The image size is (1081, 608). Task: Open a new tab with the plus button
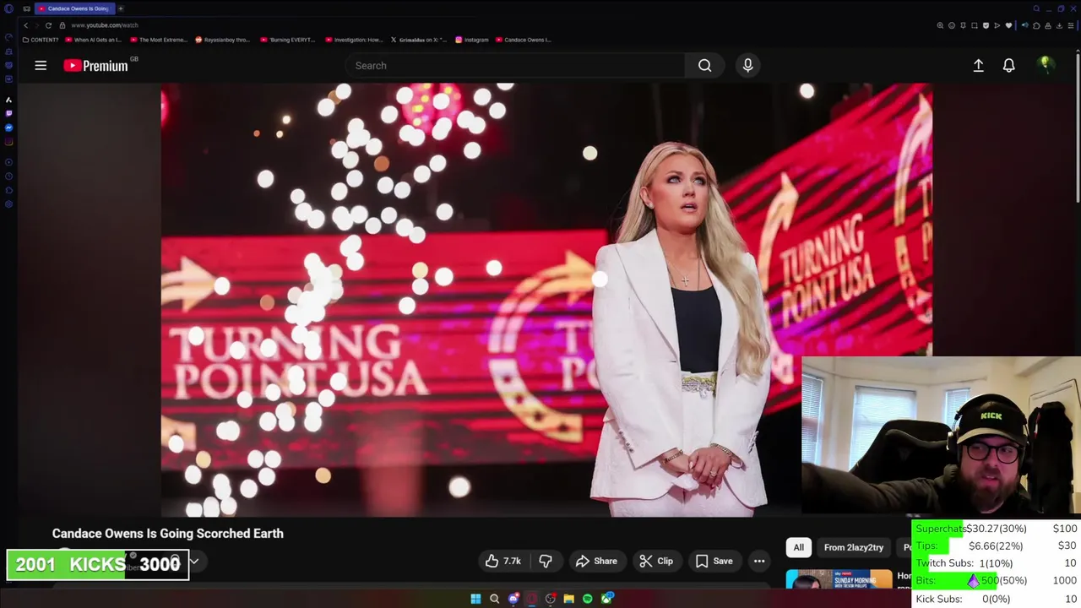(121, 8)
